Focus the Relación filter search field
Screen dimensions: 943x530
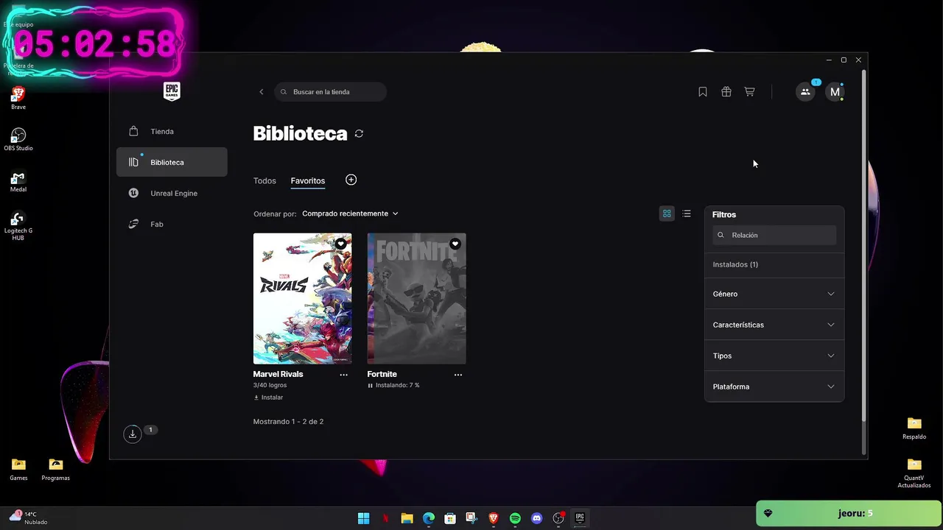[x=774, y=235]
